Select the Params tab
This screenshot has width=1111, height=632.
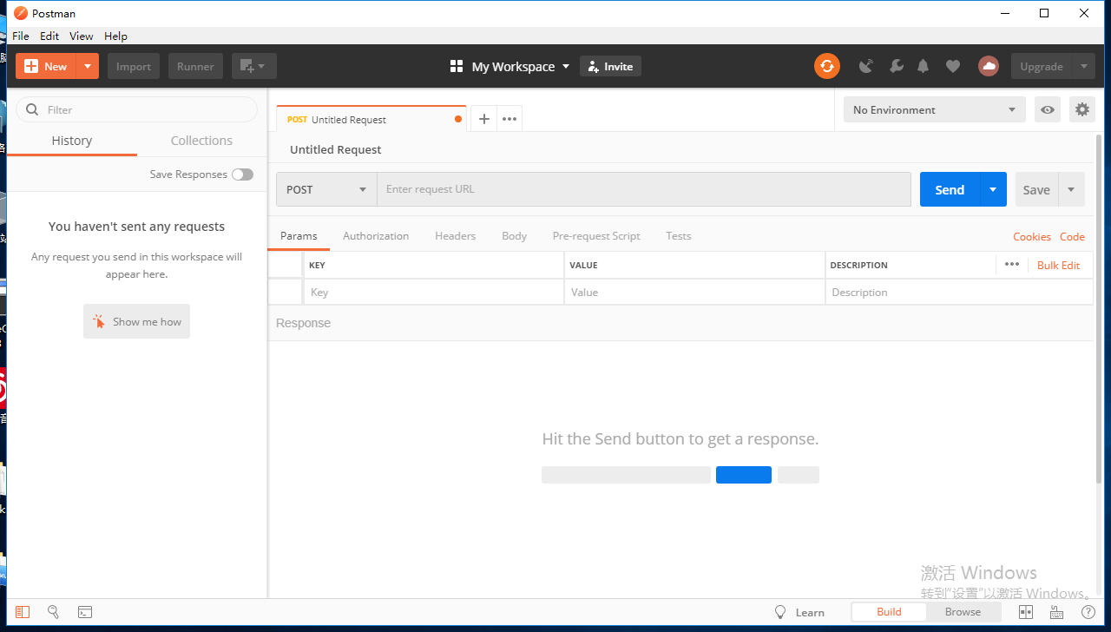(299, 236)
